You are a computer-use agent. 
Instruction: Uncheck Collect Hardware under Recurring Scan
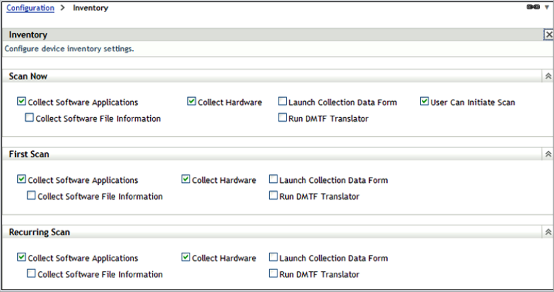click(x=186, y=257)
